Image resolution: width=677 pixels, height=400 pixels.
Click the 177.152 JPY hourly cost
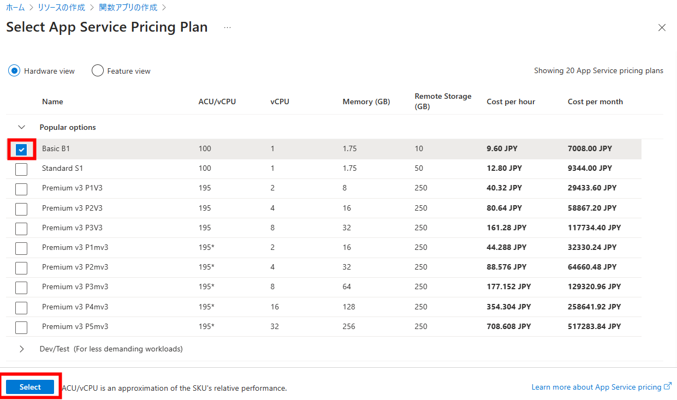pos(509,286)
